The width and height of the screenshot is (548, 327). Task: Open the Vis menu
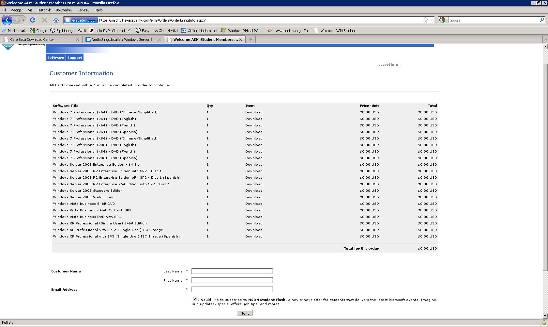pyautogui.click(x=30, y=10)
